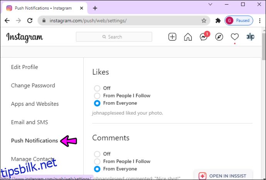Set Comments to From Everyone
The width and height of the screenshot is (266, 180).
97,169
